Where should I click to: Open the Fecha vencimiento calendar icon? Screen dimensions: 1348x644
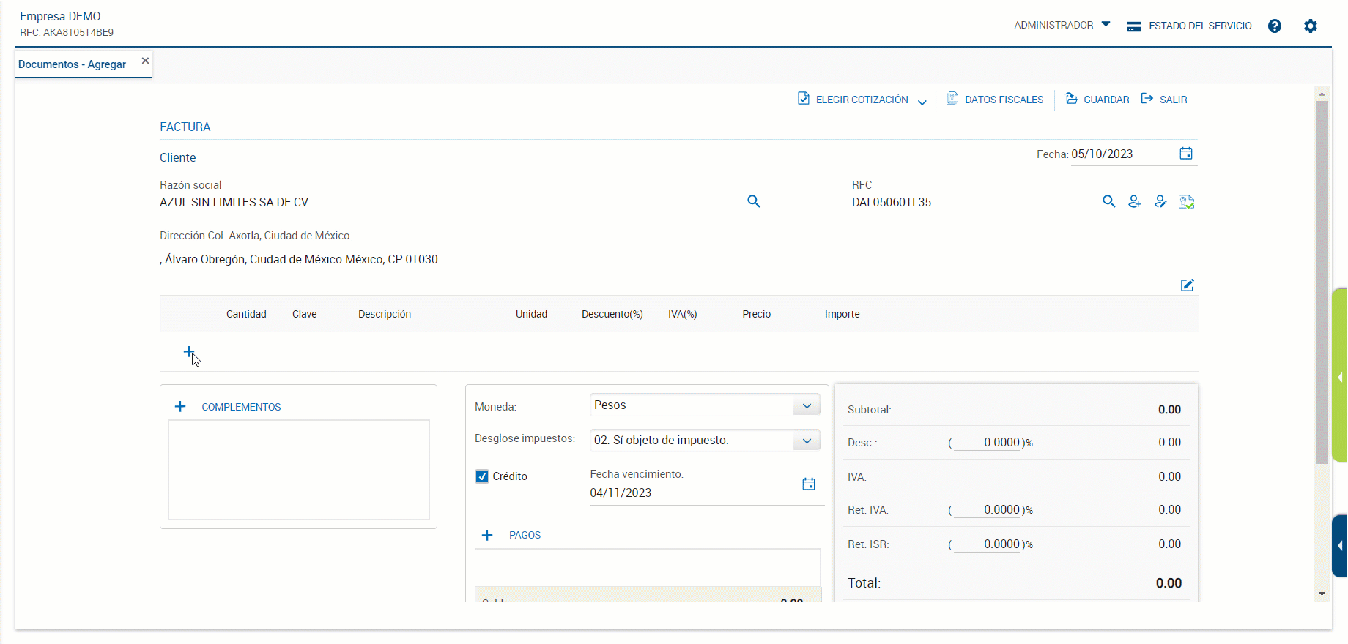click(x=808, y=484)
